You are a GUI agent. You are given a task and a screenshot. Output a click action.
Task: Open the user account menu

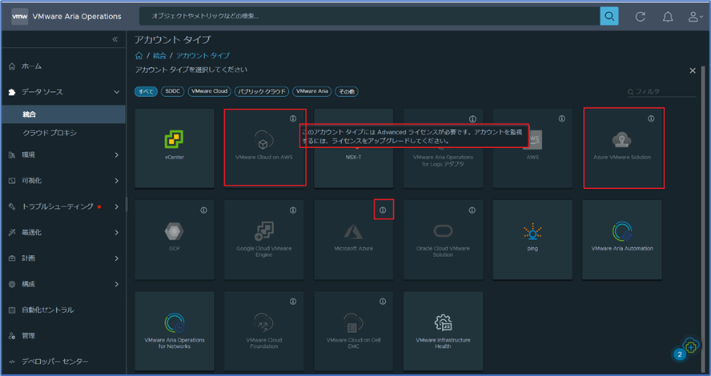click(695, 17)
